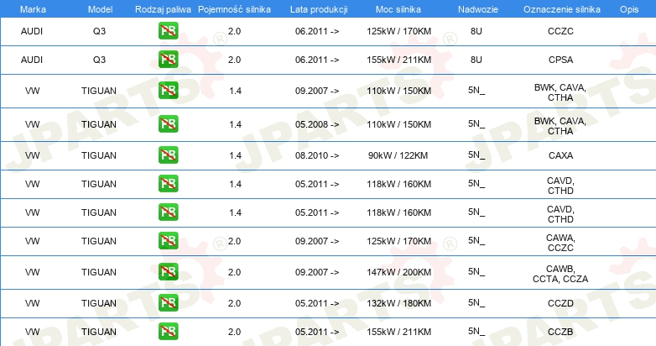Click the petrol fuel icon in the CCZC Audi Q3 row
This screenshot has width=656, height=346.
pyautogui.click(x=168, y=31)
